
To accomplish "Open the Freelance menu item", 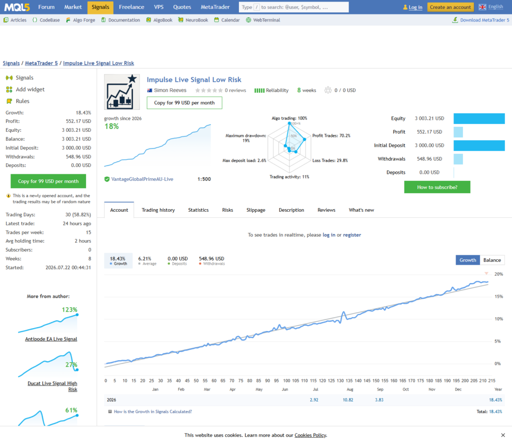I will click(x=131, y=7).
